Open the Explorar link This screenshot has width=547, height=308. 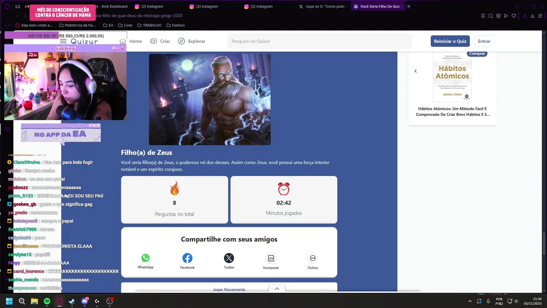click(197, 41)
